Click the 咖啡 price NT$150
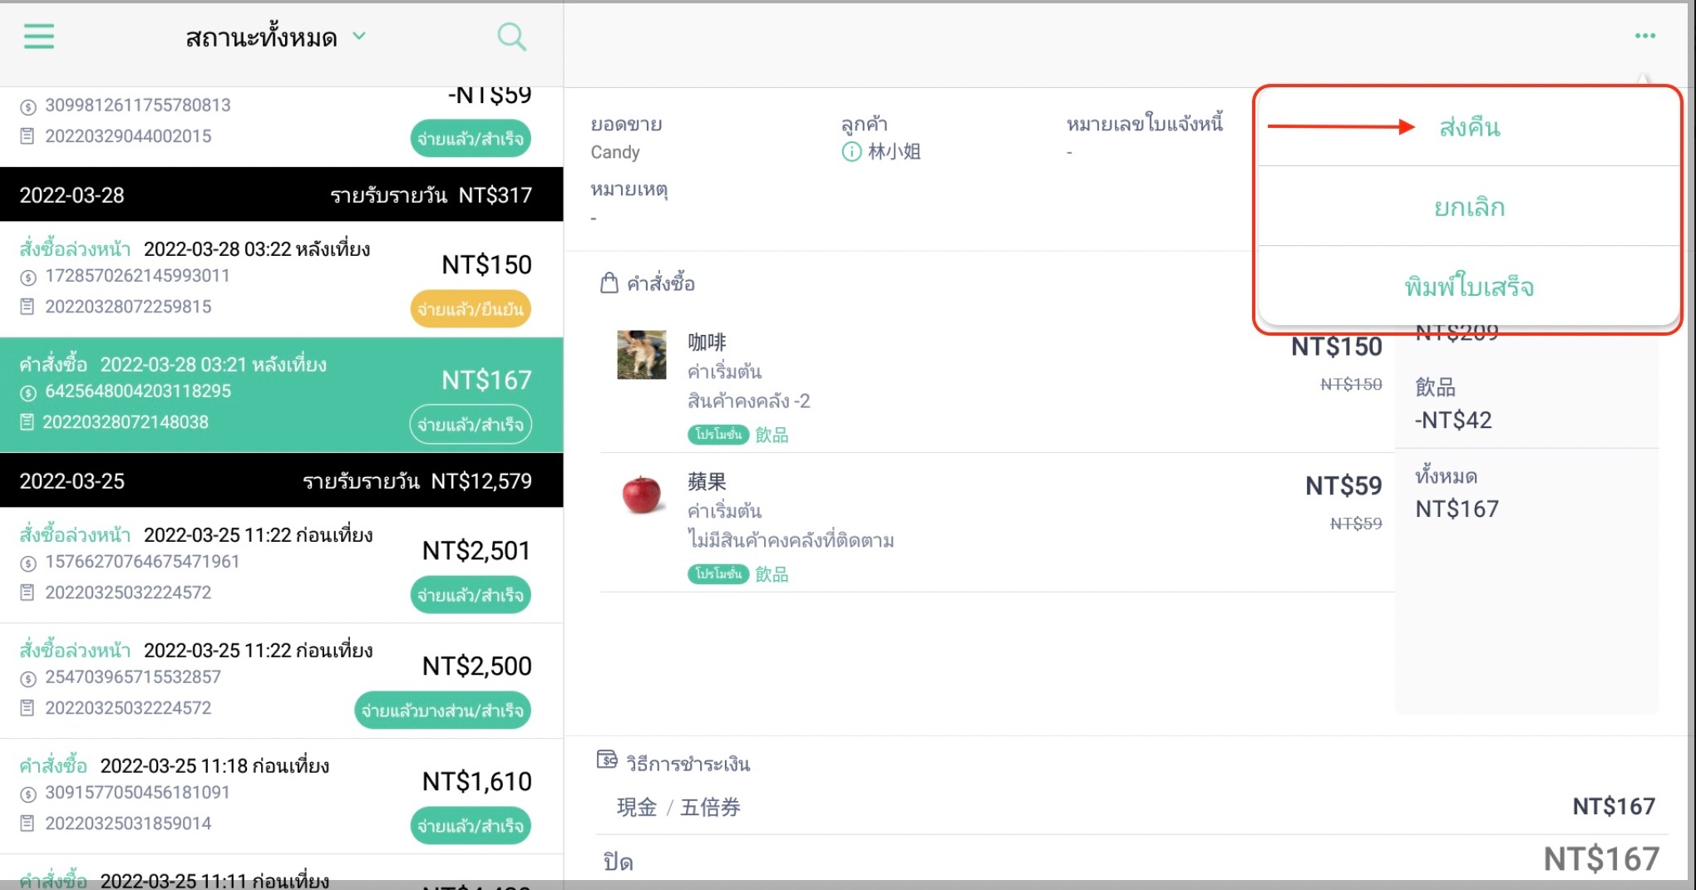1696x890 pixels. tap(1336, 347)
